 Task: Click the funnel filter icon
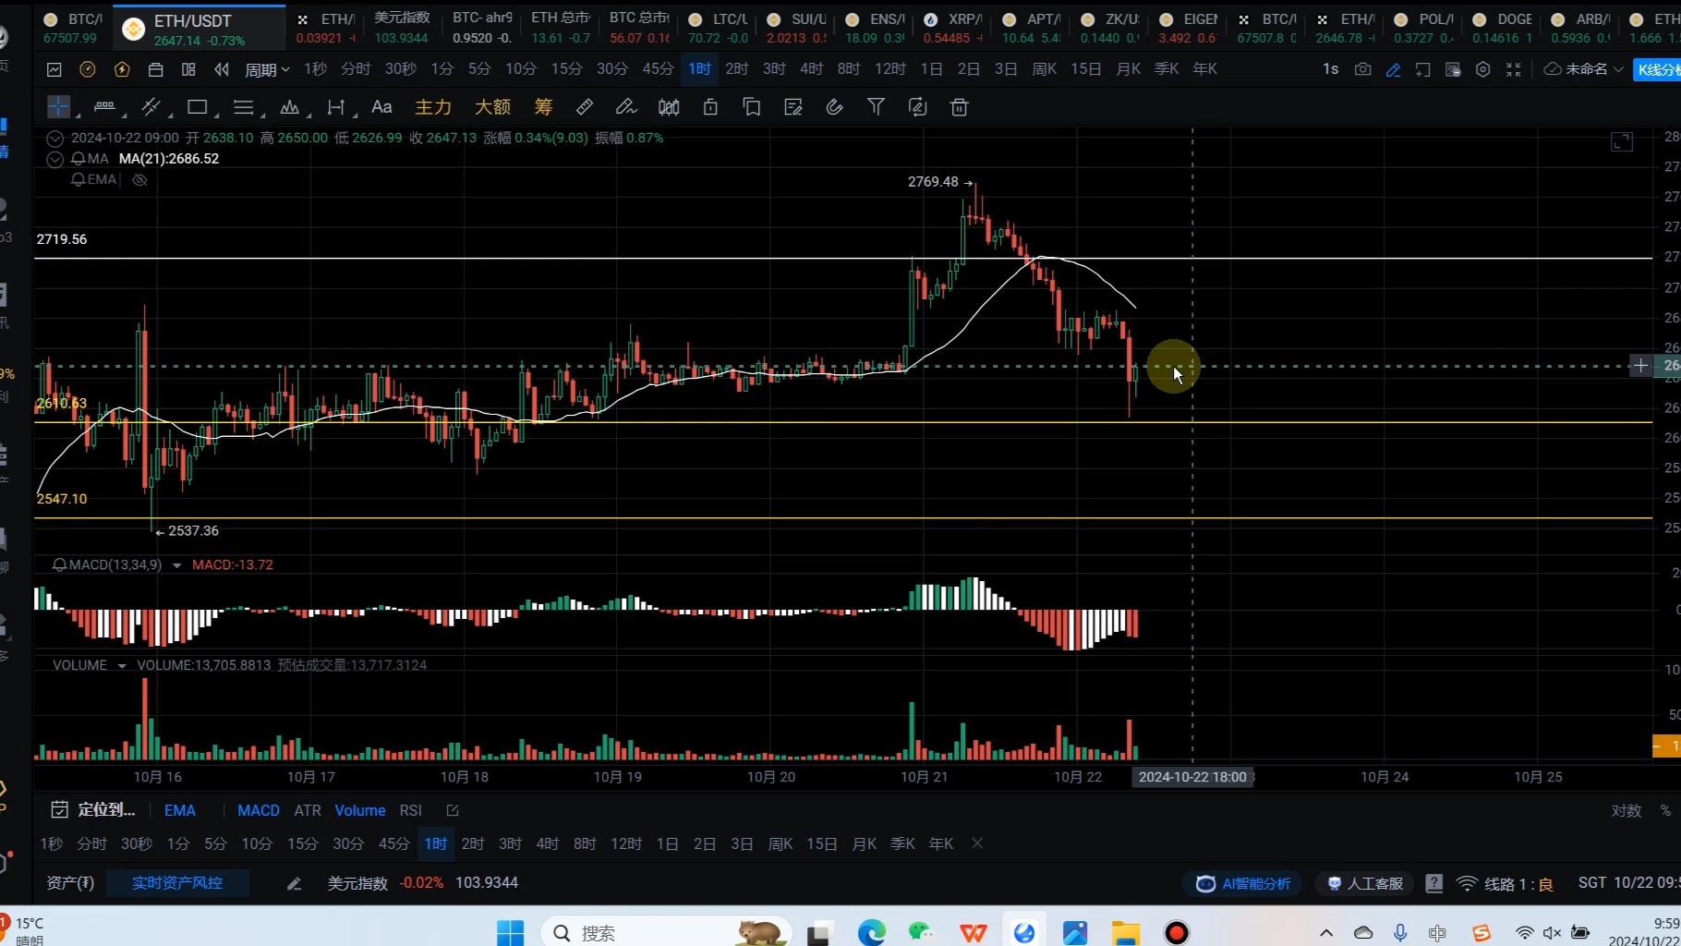[x=876, y=107]
